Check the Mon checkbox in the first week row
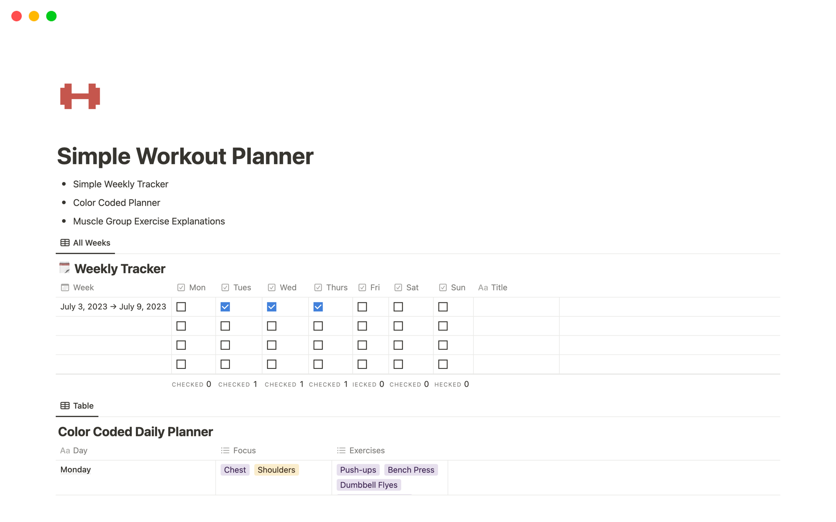 coord(181,307)
